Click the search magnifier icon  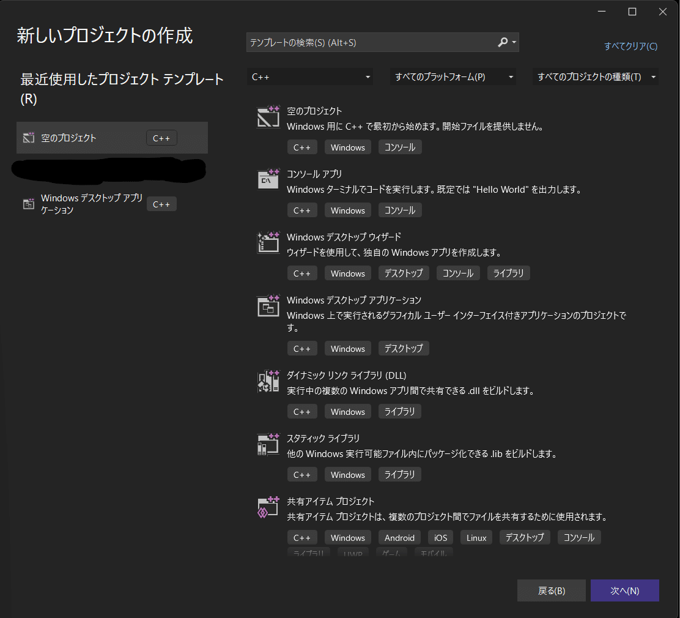coord(503,42)
